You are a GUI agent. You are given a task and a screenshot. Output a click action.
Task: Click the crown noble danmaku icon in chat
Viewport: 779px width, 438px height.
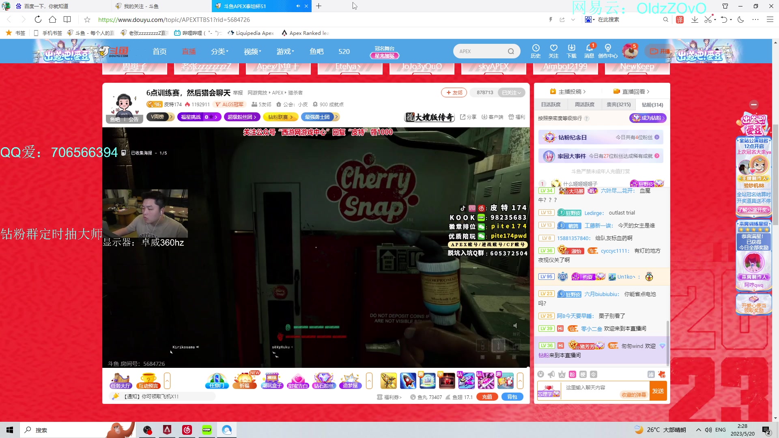point(562,374)
